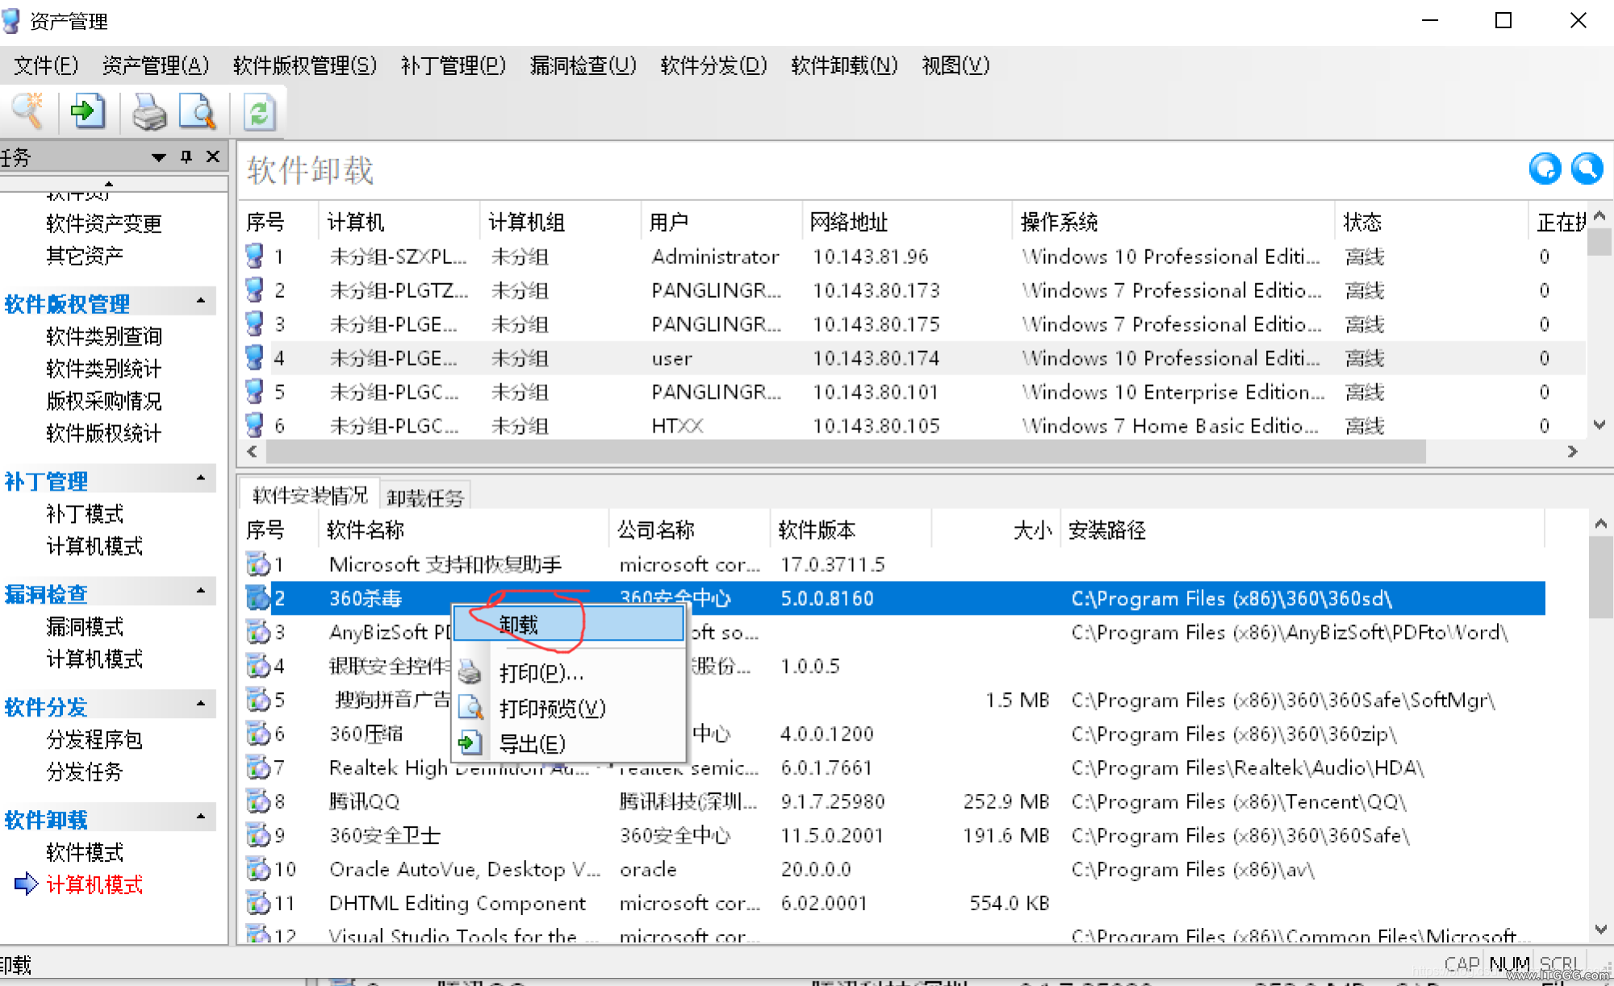The width and height of the screenshot is (1614, 986).
Task: Pin the task panel with pushpin icon
Action: [x=186, y=157]
